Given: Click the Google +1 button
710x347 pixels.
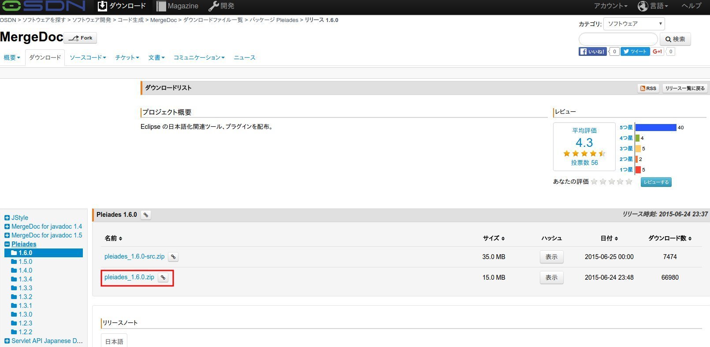Looking at the screenshot, I should [x=658, y=51].
